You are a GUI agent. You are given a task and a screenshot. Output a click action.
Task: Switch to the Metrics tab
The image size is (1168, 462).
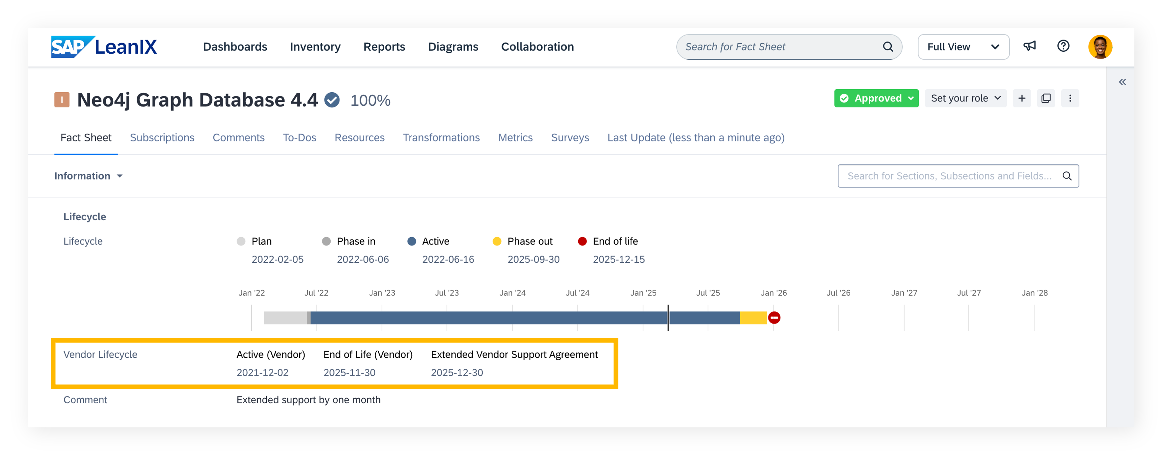tap(515, 137)
